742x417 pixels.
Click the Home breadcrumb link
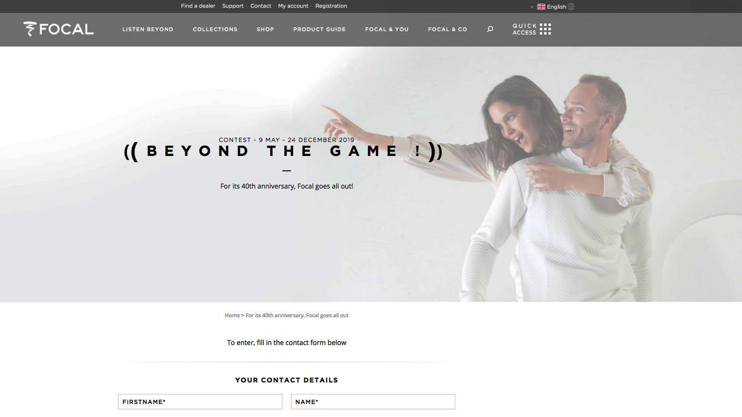click(x=232, y=315)
